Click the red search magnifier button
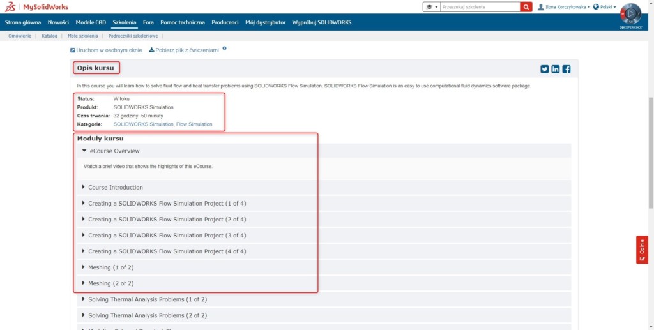 (x=526, y=7)
